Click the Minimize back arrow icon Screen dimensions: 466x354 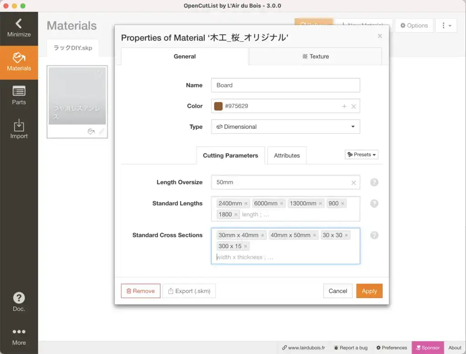[19, 24]
